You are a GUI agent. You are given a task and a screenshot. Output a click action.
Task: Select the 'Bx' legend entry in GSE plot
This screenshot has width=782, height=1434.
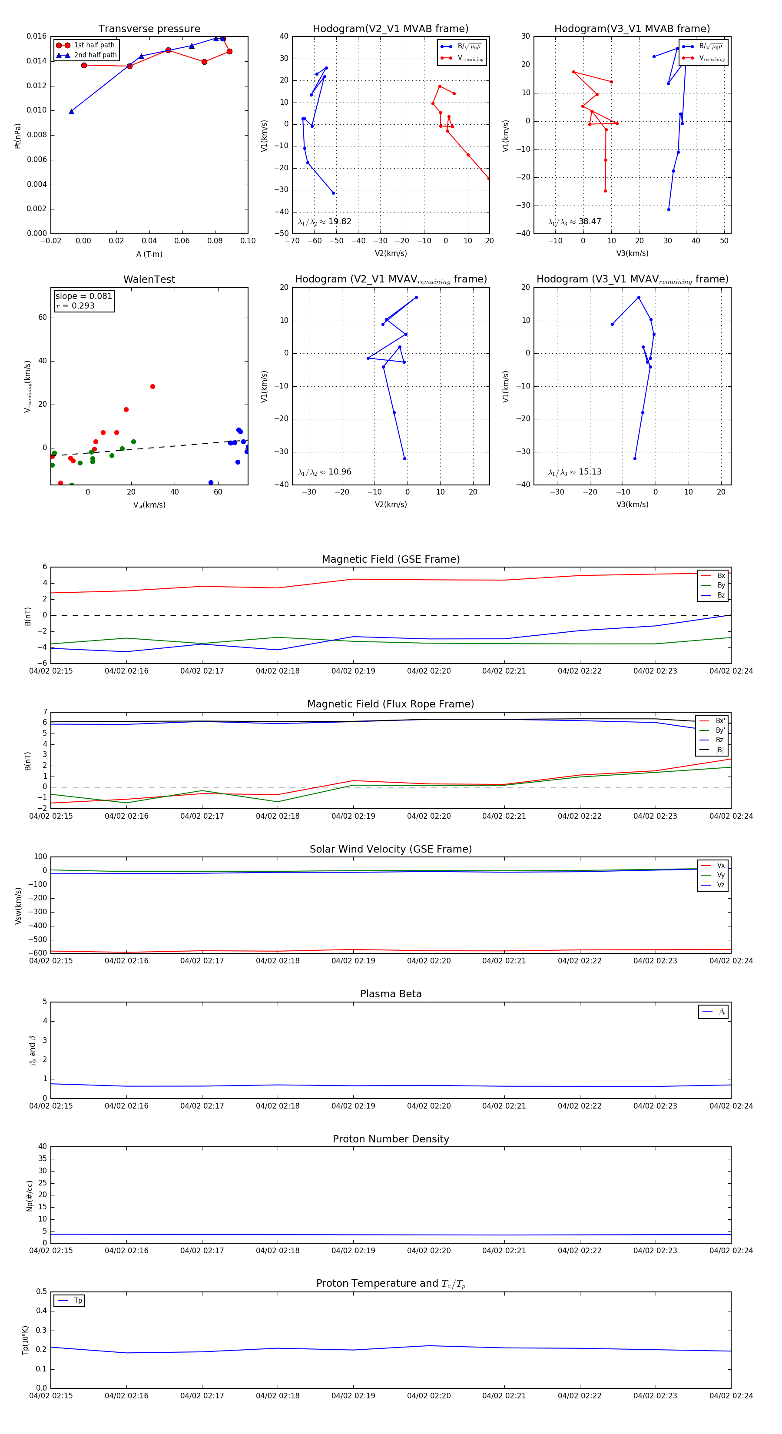point(713,576)
